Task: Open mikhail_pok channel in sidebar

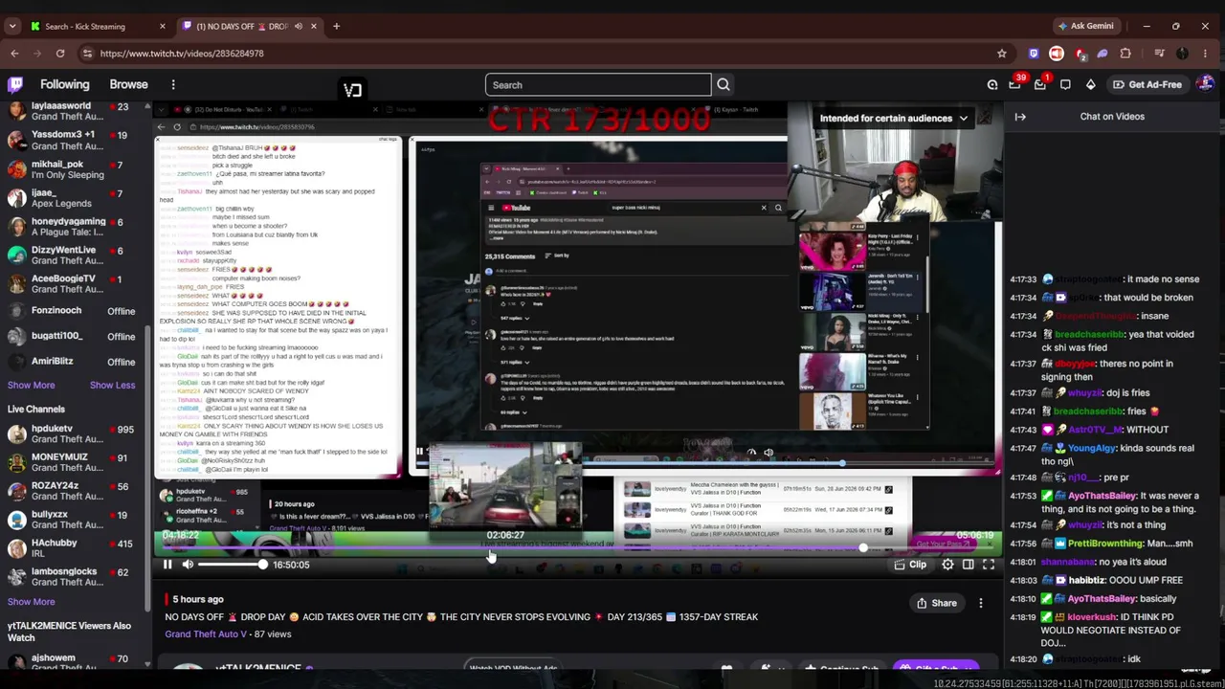Action: point(74,169)
